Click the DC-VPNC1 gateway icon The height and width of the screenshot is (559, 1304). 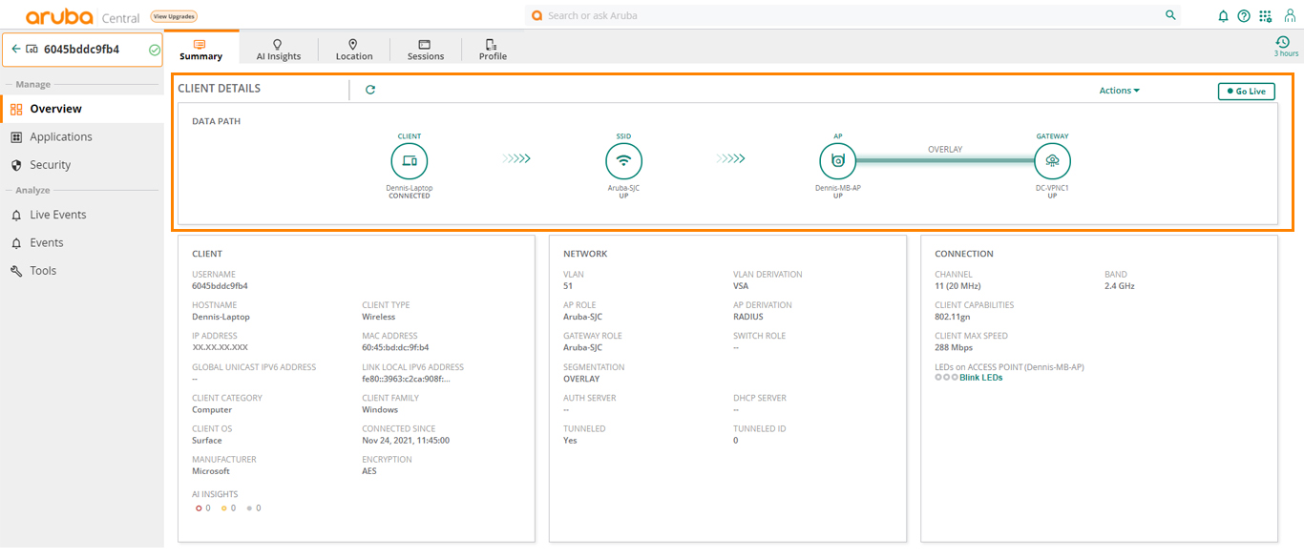[x=1052, y=160]
